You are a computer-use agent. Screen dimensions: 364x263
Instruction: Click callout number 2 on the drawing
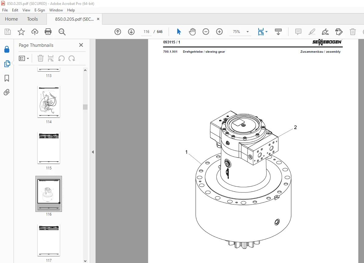295,127
